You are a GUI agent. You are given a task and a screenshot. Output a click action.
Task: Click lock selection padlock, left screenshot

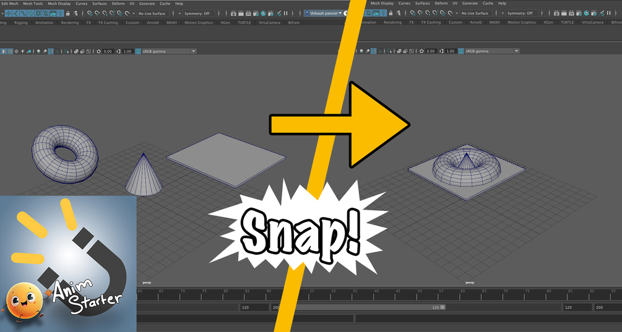pyautogui.click(x=68, y=13)
